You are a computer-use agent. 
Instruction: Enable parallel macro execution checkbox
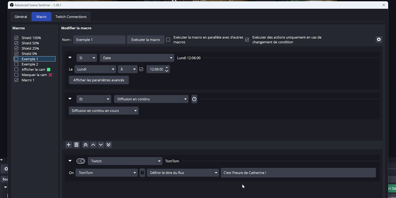pos(168,40)
